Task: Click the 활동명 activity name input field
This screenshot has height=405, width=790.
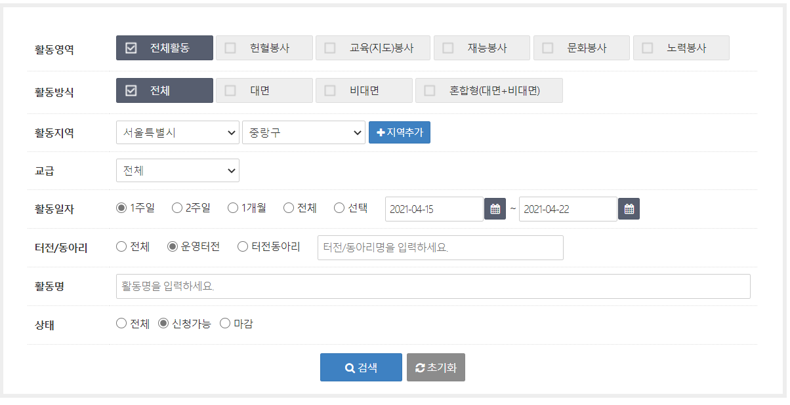Action: point(432,286)
